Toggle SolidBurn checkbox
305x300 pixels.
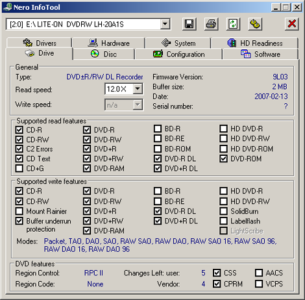coord(223,211)
